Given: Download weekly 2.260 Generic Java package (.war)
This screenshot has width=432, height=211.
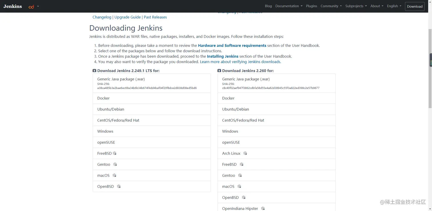Looking at the screenshot, I should tap(277, 83).
